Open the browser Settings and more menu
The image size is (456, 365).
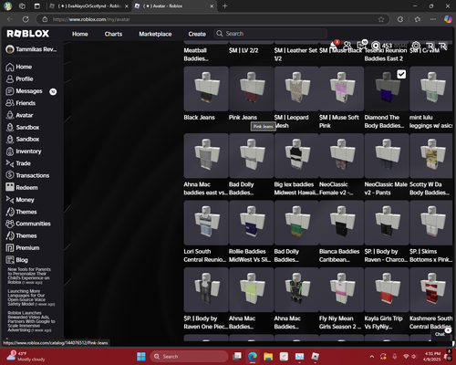[433, 19]
